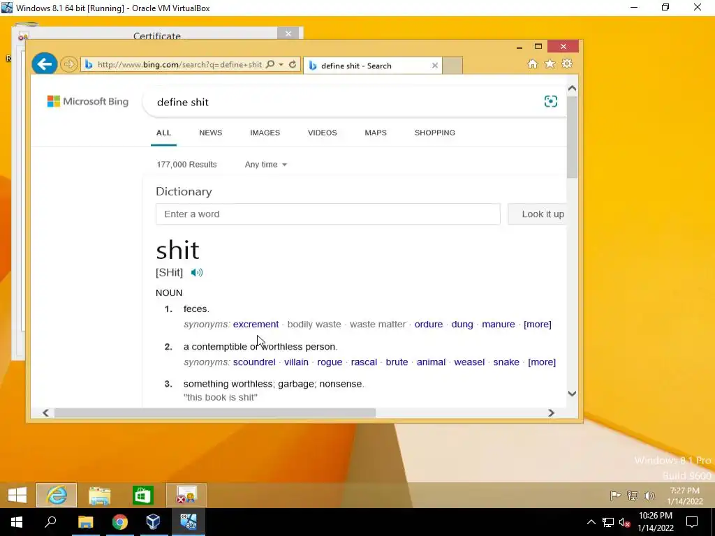Open the rascal synonym link
715x536 pixels.
point(364,362)
